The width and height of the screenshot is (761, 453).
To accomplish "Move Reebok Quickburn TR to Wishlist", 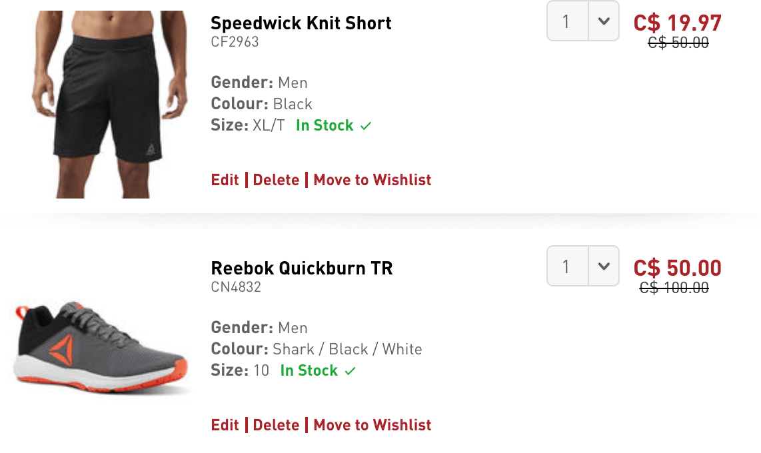I will point(373,426).
